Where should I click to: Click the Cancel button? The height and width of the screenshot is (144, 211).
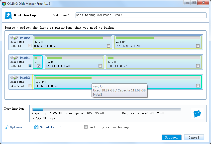[x=194, y=137]
